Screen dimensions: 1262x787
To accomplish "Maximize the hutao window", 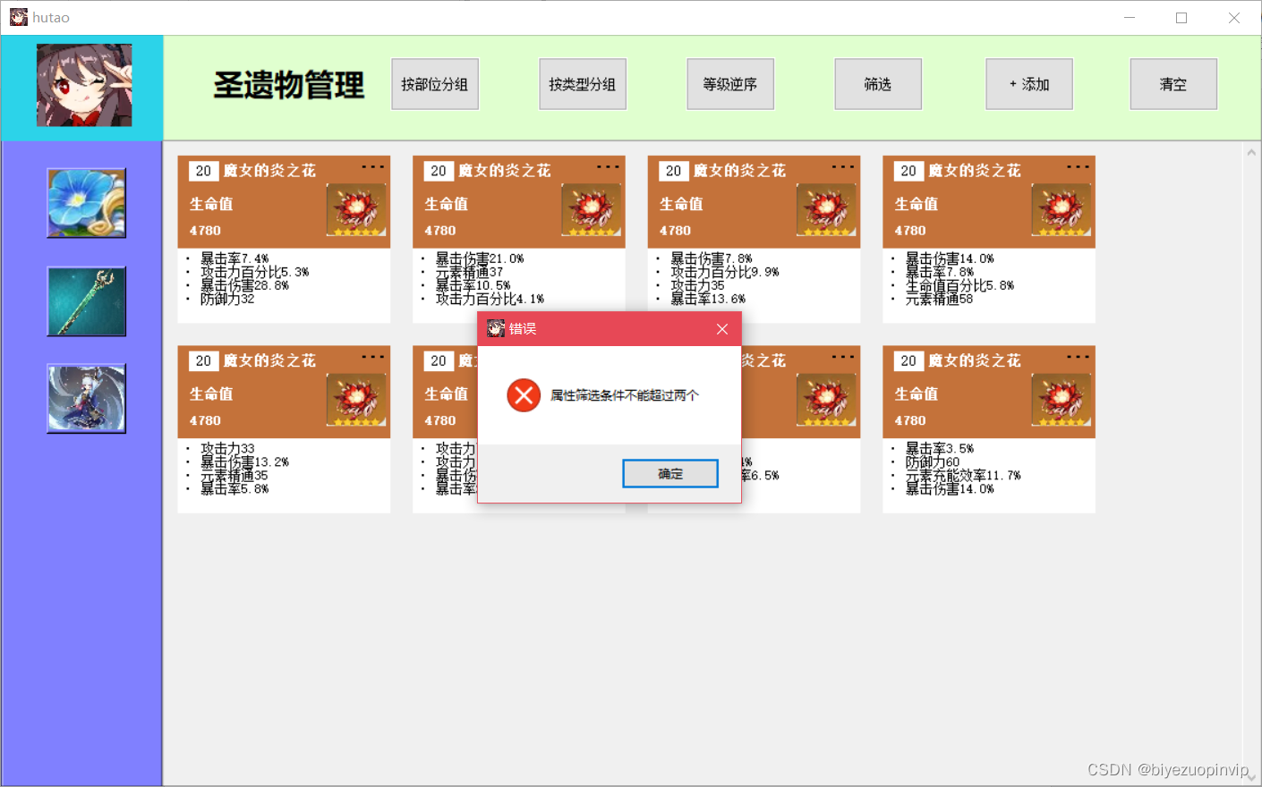I will [1181, 18].
